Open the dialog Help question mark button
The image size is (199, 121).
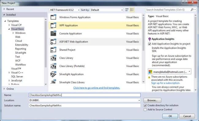[185, 2]
